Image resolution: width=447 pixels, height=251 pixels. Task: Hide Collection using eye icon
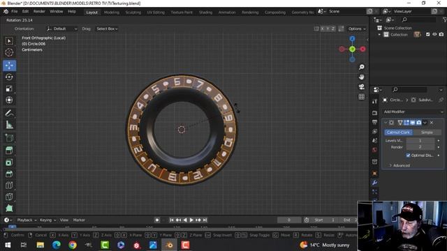pos(434,34)
